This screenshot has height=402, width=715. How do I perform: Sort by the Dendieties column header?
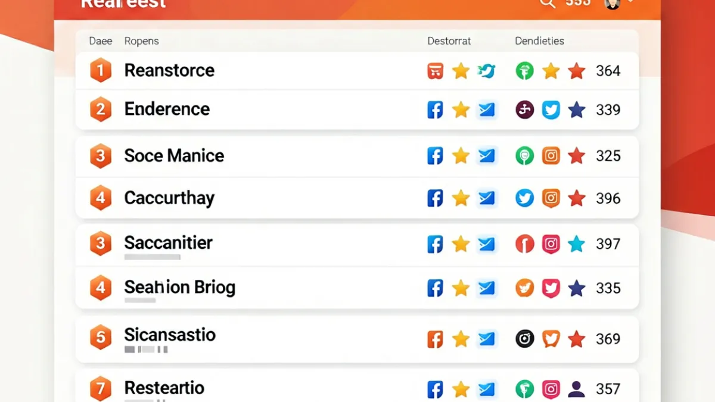[539, 41]
